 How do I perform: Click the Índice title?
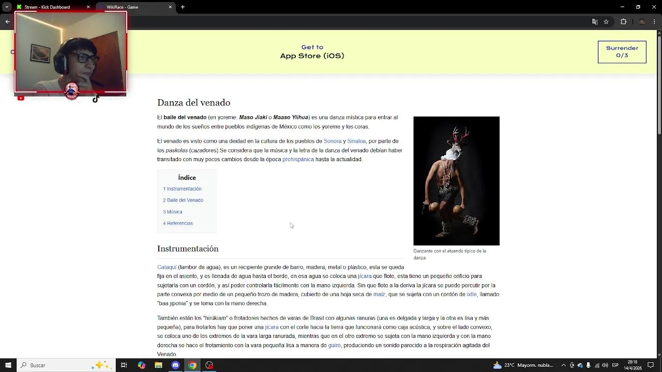187,178
